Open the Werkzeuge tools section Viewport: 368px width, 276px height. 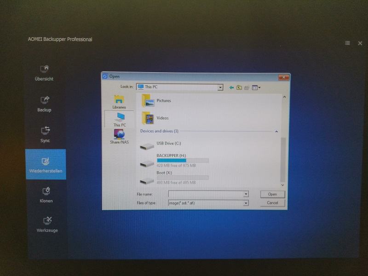tap(47, 224)
